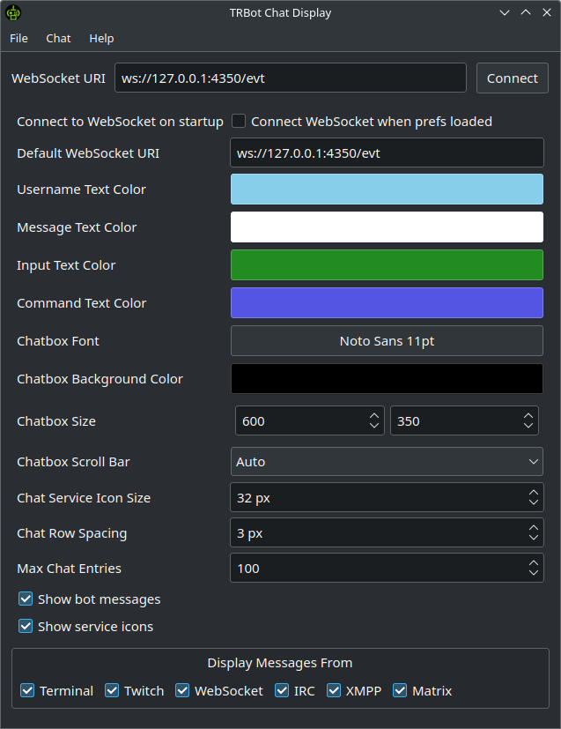This screenshot has height=729, width=561.
Task: Toggle Show service icons checkbox
Action: coord(26,627)
